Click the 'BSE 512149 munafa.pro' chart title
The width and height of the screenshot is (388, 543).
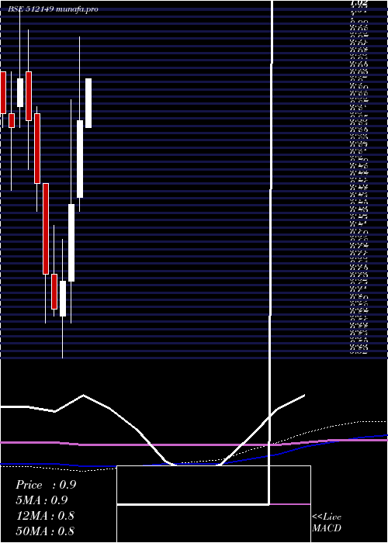point(53,9)
